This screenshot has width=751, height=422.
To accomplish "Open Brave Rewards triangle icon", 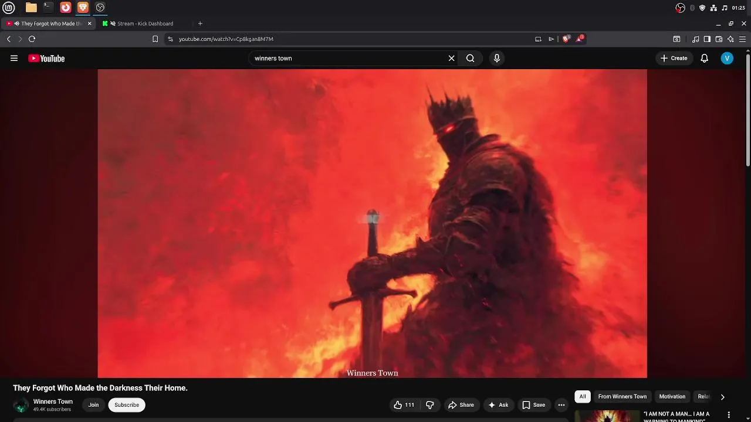I will coord(580,39).
